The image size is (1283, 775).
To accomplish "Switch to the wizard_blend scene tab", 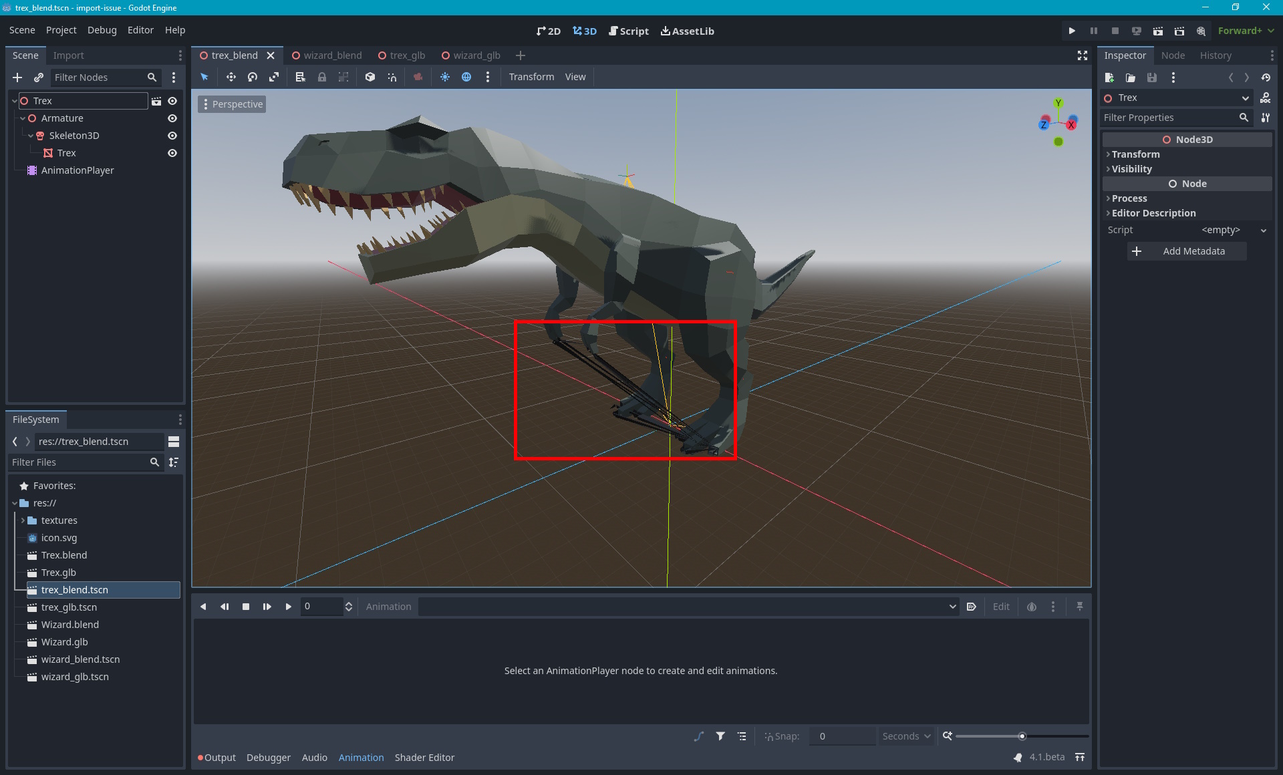I will point(332,55).
